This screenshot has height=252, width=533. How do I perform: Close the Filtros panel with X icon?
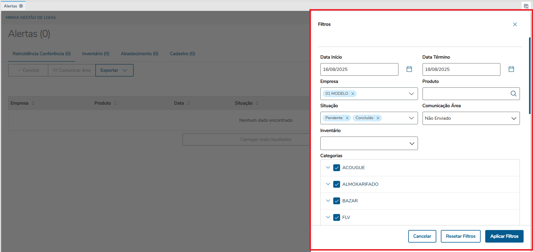pos(515,24)
